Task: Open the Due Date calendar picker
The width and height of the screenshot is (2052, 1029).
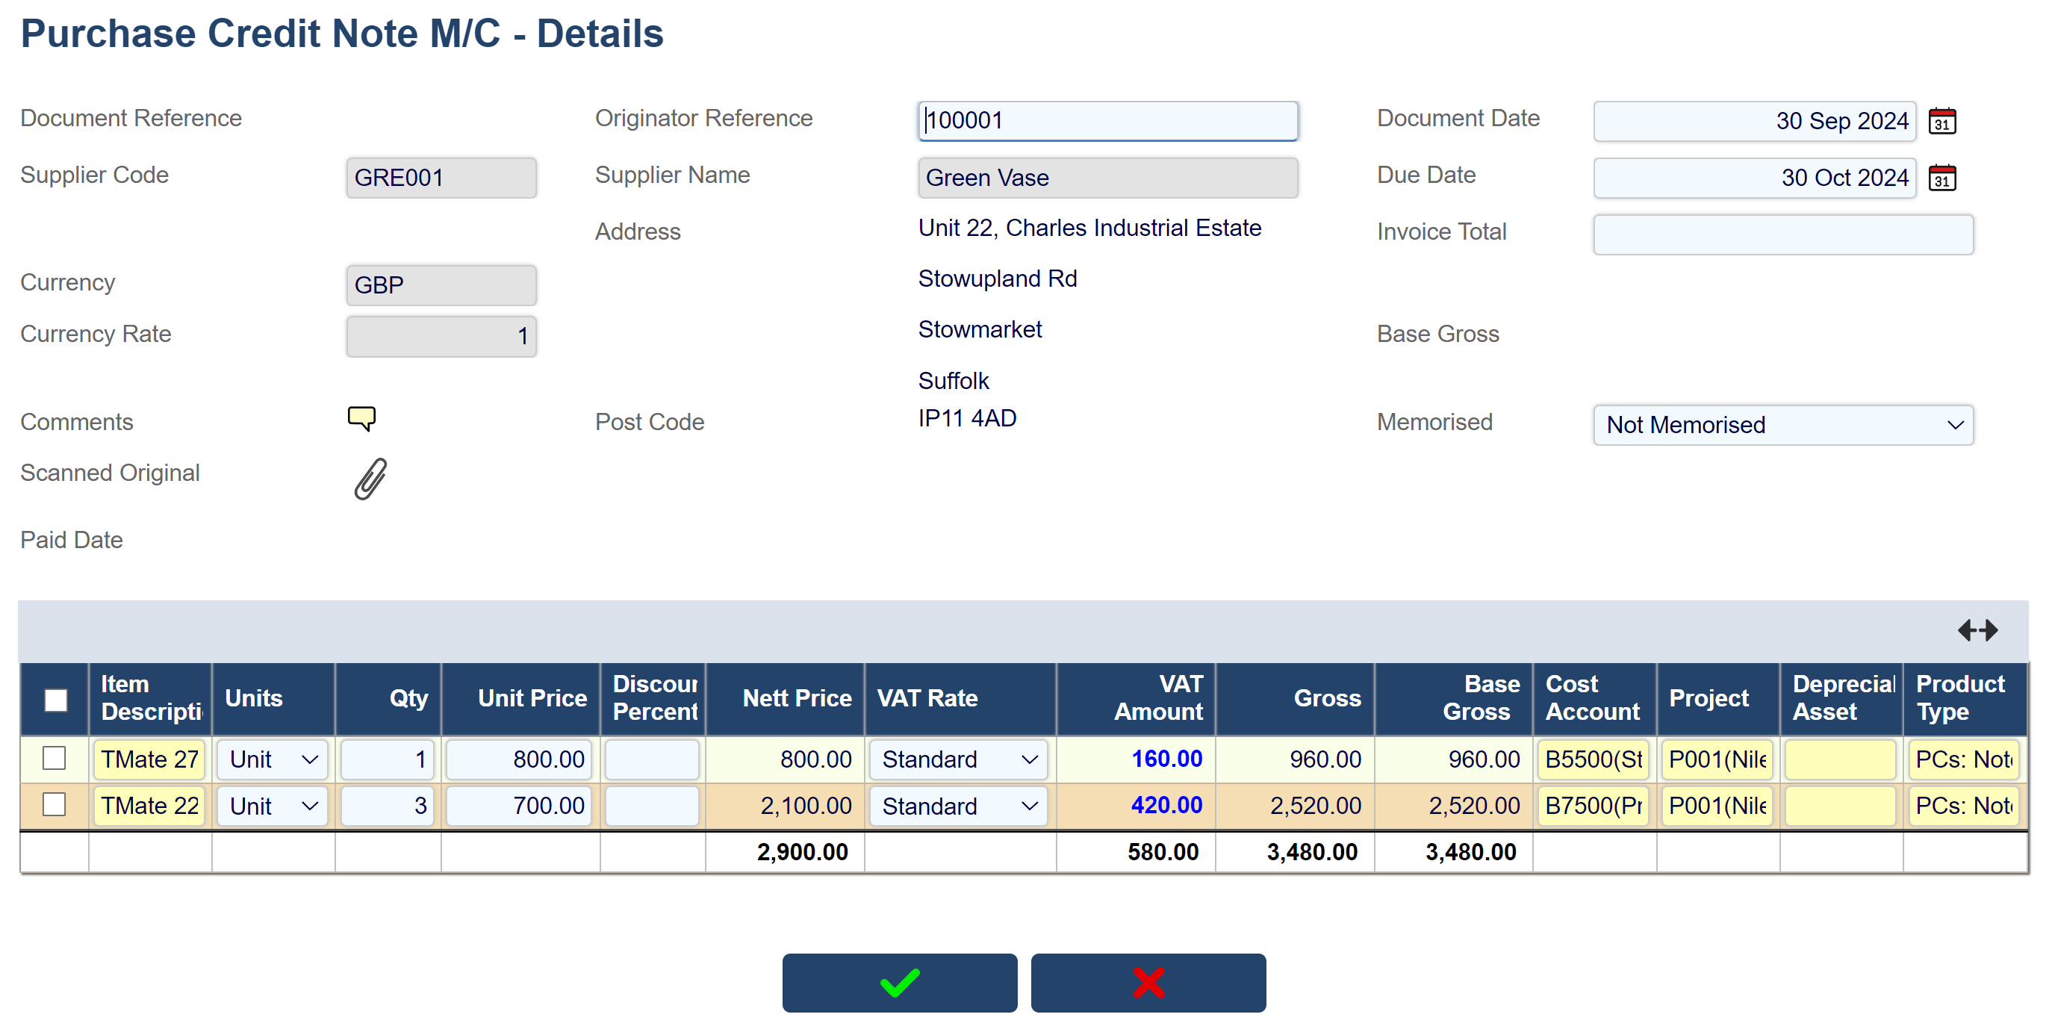Action: [1941, 178]
